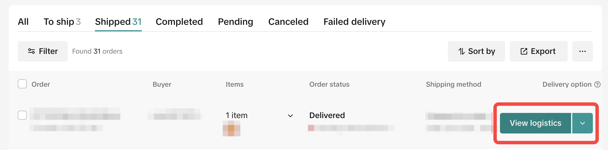
Task: Open the Sort by menu
Action: tap(476, 51)
